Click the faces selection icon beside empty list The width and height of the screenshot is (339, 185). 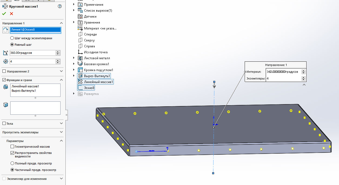6,105
